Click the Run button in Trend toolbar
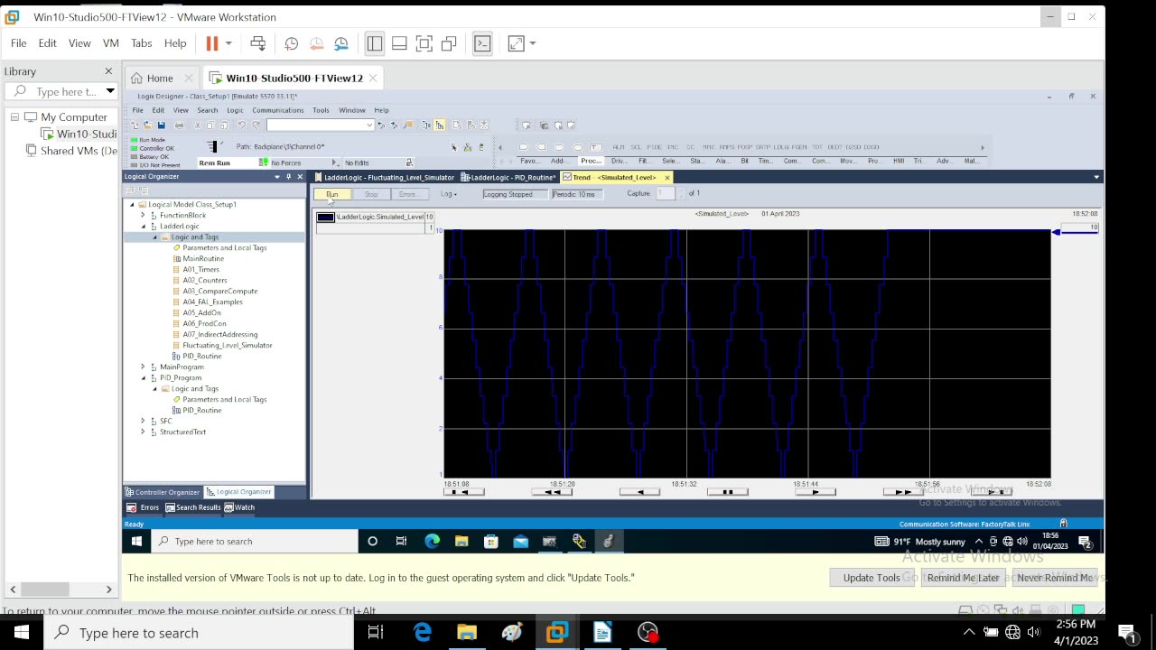The height and width of the screenshot is (650, 1156). (x=332, y=194)
